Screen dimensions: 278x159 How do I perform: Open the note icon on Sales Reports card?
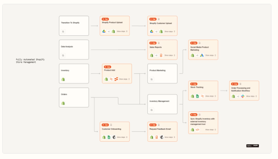pyautogui.click(x=159, y=43)
